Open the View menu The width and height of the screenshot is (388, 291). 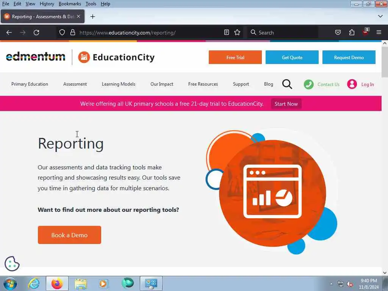tap(30, 4)
